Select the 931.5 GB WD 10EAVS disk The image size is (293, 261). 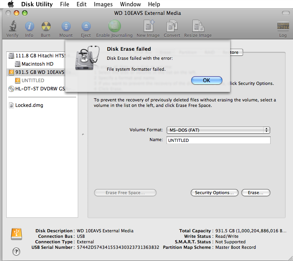(x=36, y=72)
